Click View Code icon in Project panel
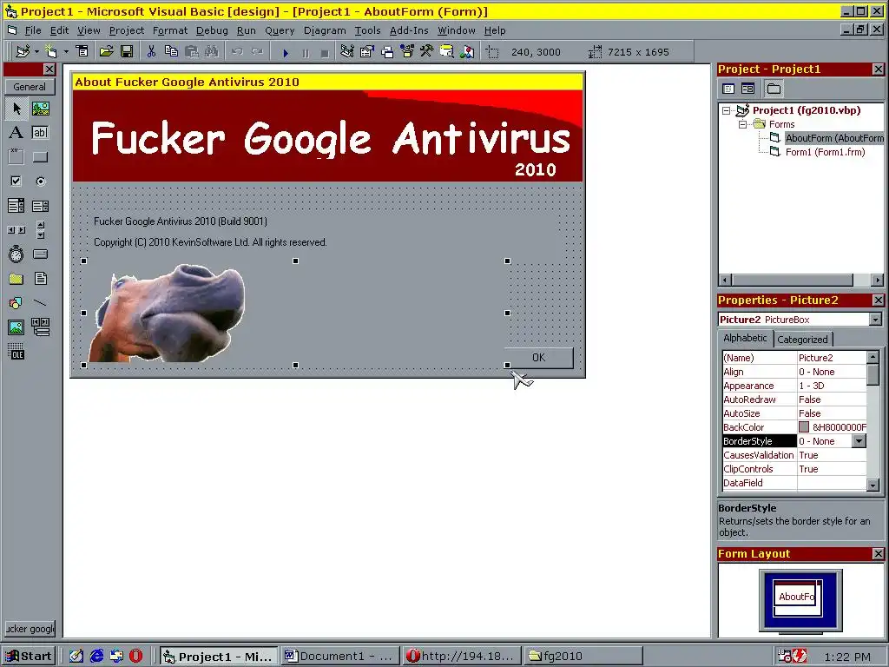 point(728,89)
